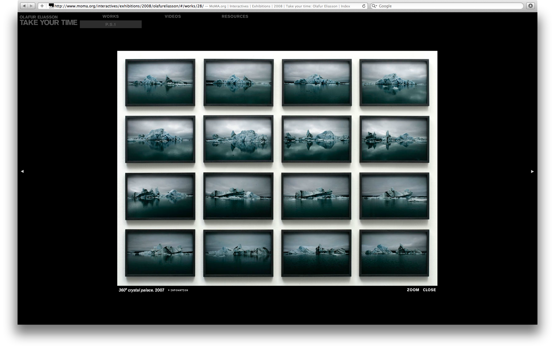
Task: Click the browser forward navigation arrow
Action: (31, 6)
